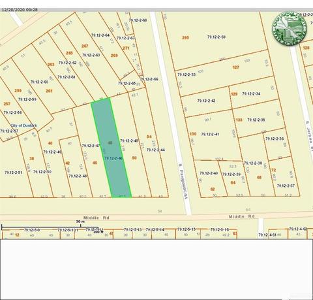This screenshot has width=313, height=300.
Task: Click orange house number 257
Action: 7,104
